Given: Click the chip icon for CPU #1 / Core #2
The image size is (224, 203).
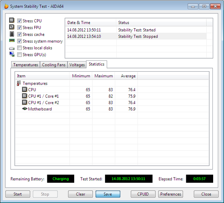Looking at the screenshot, I should pos(24,102).
